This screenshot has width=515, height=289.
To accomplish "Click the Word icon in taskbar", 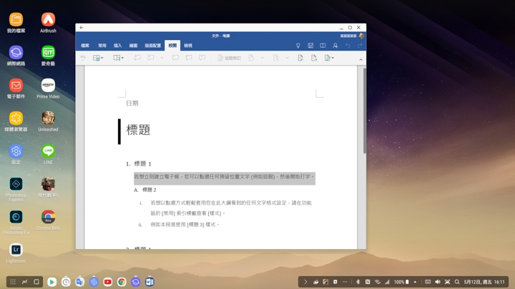I will click(x=149, y=282).
